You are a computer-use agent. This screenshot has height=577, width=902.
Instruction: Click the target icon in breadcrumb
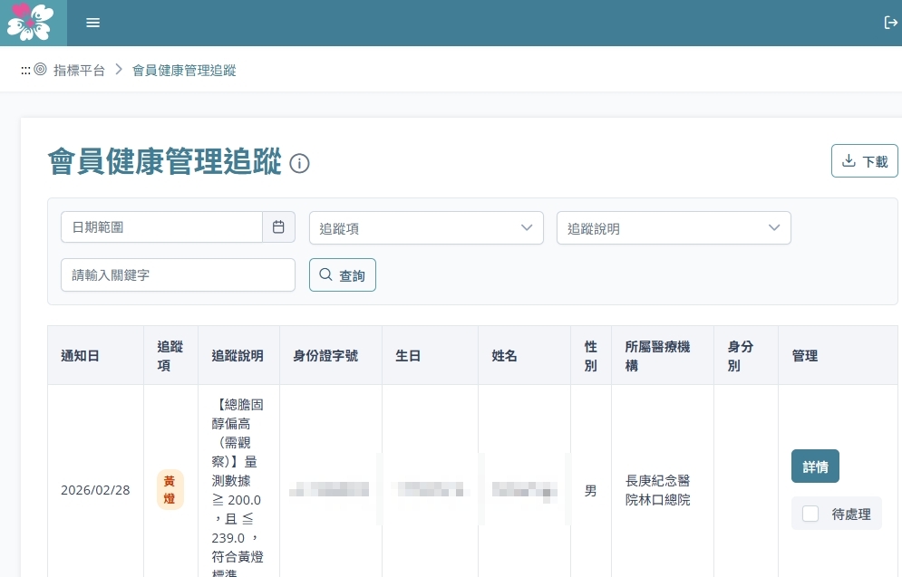[x=40, y=70]
